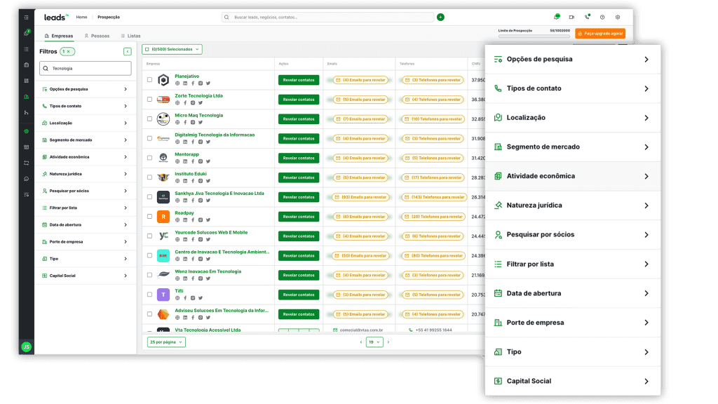Open Zorte Tecnologia Ltda Facebook icon
The height and width of the screenshot is (404, 718).
(x=185, y=102)
